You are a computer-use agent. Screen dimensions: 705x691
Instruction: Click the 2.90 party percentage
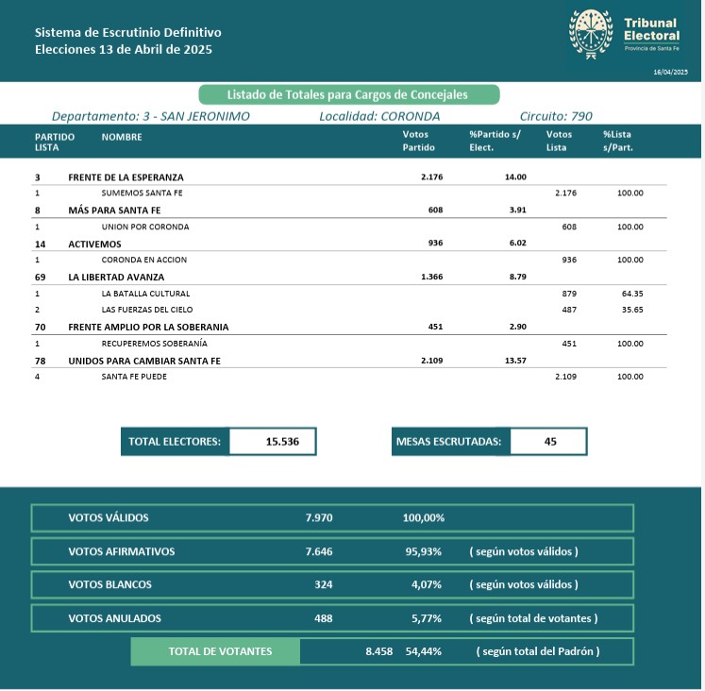pyautogui.click(x=517, y=327)
